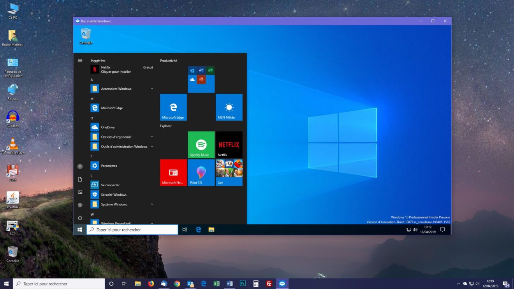The image size is (514, 289).
Task: Open the Start menu hamburger panel
Action: 80,61
